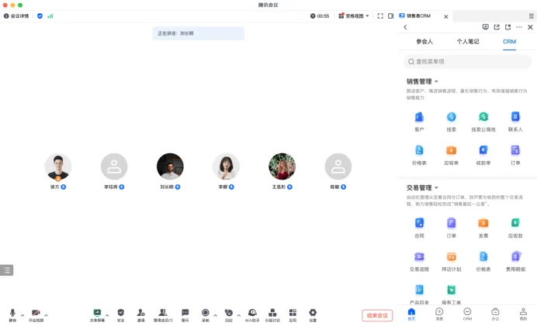Open the 合同 contract icon
537x326 pixels.
419,224
